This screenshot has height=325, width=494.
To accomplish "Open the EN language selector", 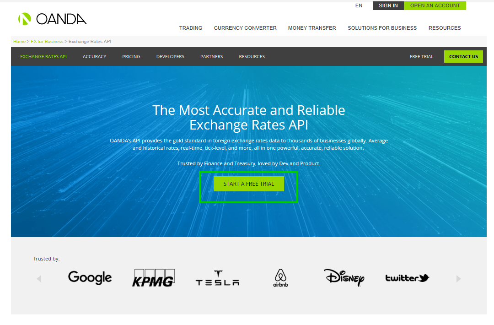I will (x=359, y=5).
